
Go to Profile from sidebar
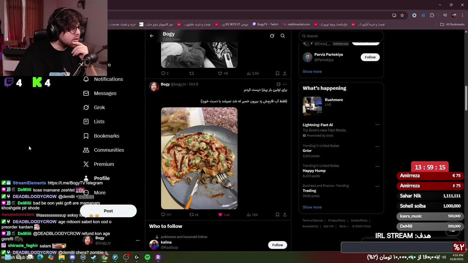click(96, 178)
